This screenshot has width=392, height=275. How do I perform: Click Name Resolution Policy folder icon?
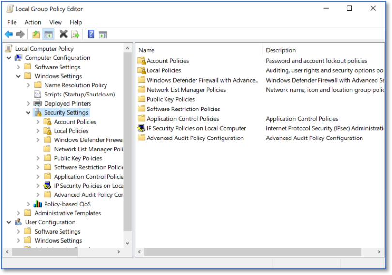coord(37,85)
